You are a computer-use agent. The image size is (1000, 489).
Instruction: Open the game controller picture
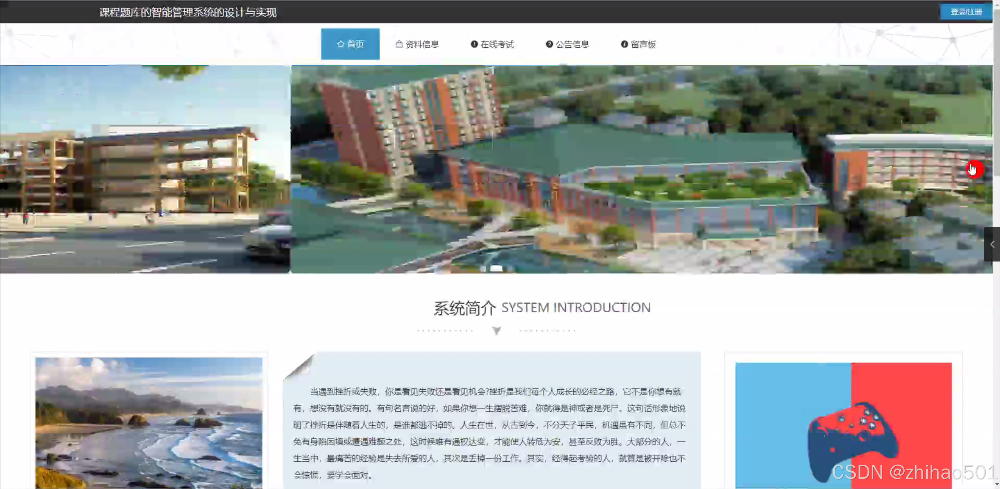coord(843,425)
